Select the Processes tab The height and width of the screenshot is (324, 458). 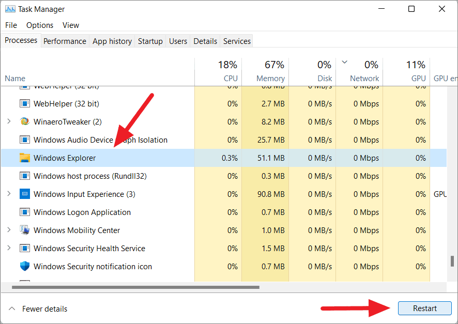21,40
